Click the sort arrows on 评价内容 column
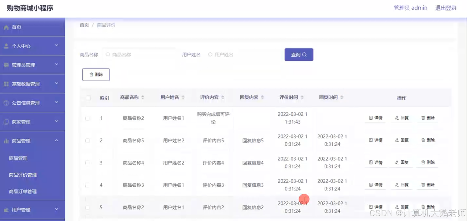The width and height of the screenshot is (467, 221). [x=223, y=97]
